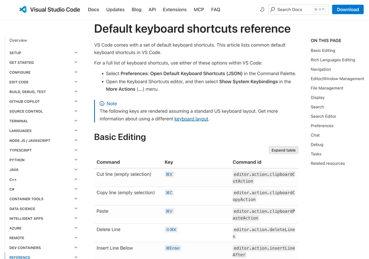Screen dimensions: 369x259
Task: Jump to Preferences in page outline
Action: [x=322, y=126]
